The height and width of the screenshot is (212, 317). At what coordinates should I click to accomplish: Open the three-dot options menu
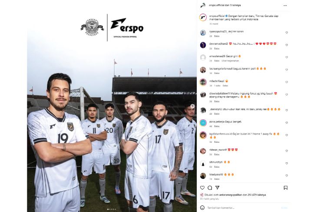pos(285,6)
